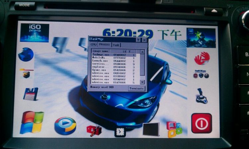Open the joystick games icon
Screen dimensions: 249x149
202,96
